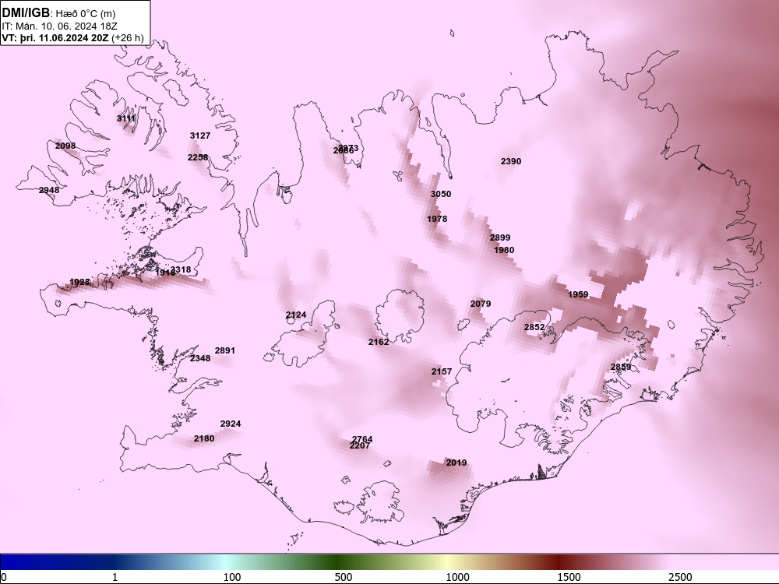Click the 1 tick on the color scale

(115, 577)
